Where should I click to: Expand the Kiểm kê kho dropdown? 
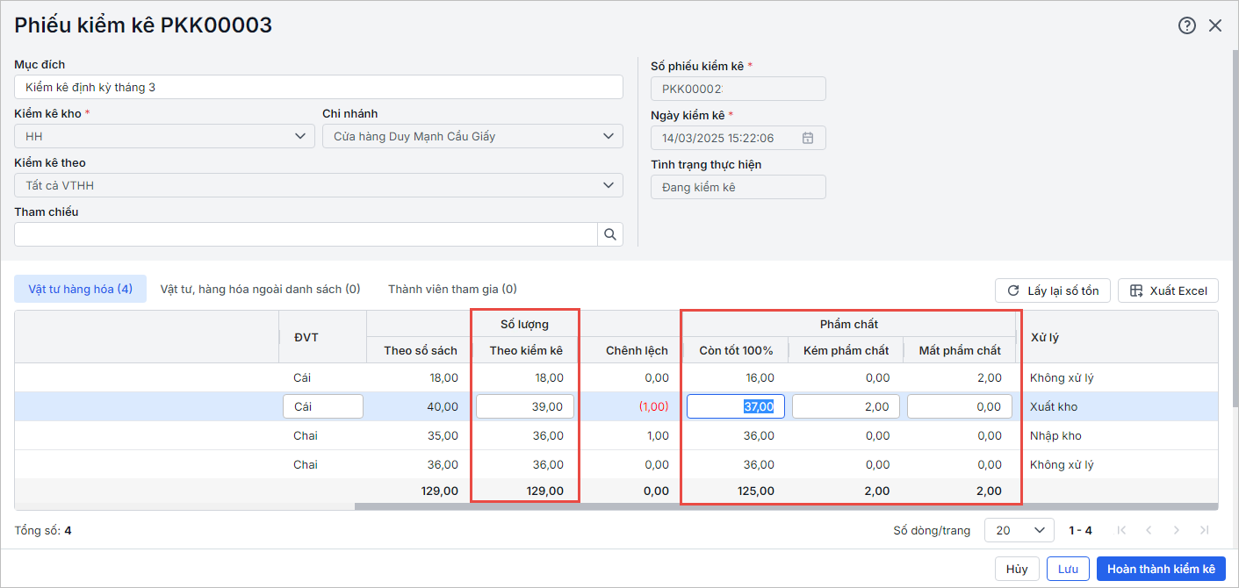pyautogui.click(x=299, y=136)
